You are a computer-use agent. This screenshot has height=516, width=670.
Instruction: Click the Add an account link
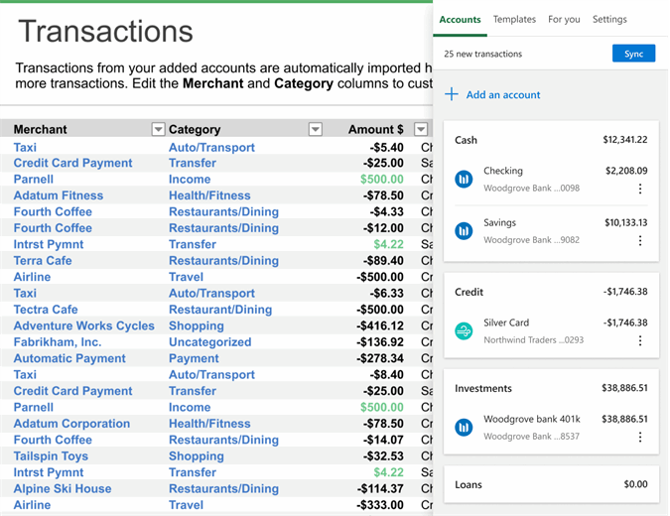tap(503, 95)
